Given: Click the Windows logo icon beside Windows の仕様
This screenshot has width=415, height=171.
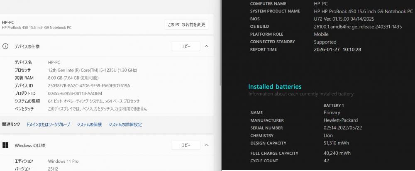Looking at the screenshot, I should click(5, 145).
